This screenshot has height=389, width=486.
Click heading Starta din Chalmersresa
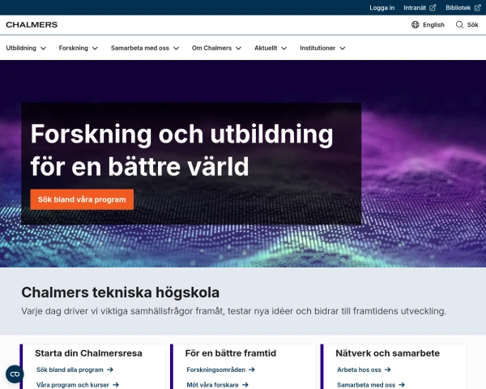(88, 353)
